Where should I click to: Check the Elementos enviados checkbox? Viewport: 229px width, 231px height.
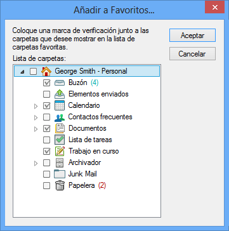46,94
